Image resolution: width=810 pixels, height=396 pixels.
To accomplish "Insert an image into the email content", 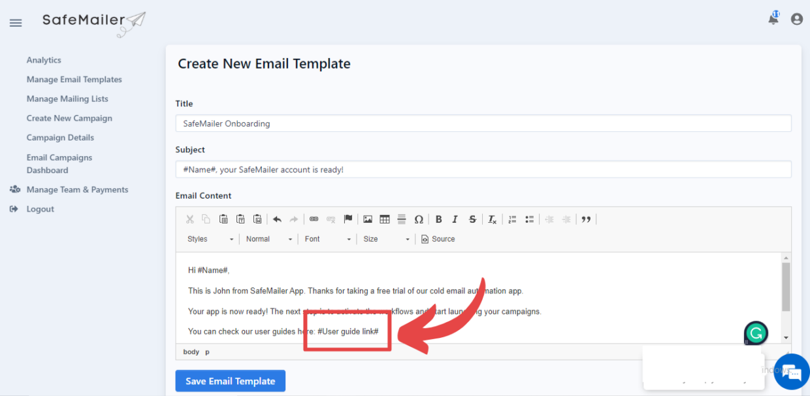I will coord(367,219).
